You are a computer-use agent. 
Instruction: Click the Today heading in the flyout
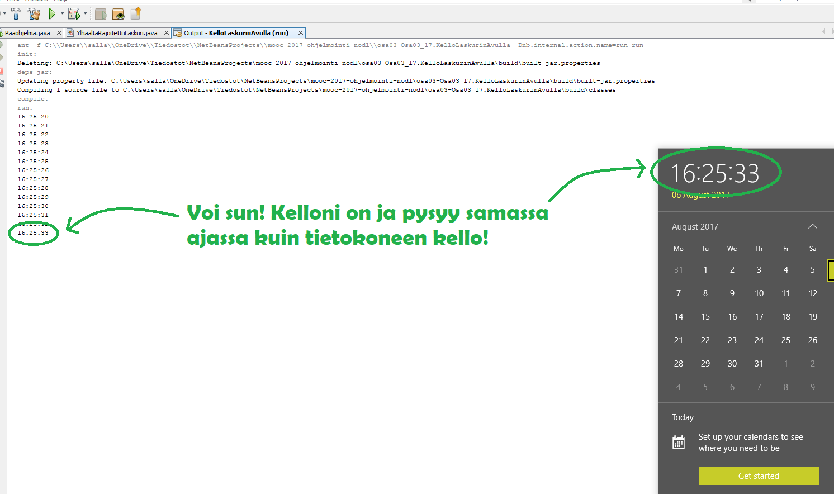pyautogui.click(x=683, y=417)
